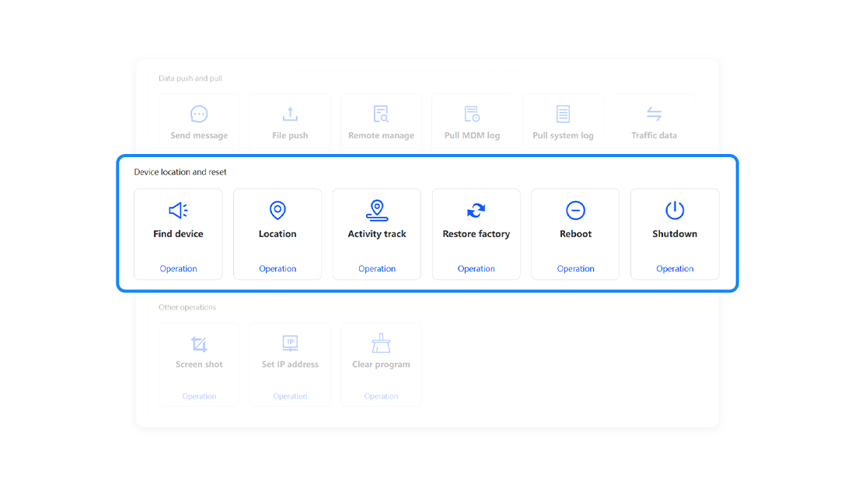The image size is (855, 482).
Task: Click the Shutdown power icon
Action: (x=675, y=211)
